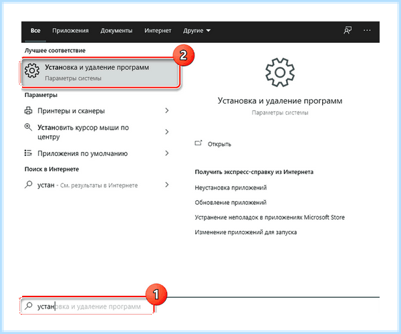Open Установить курсор мыши по центру
The width and height of the screenshot is (401, 334).
pos(97,132)
